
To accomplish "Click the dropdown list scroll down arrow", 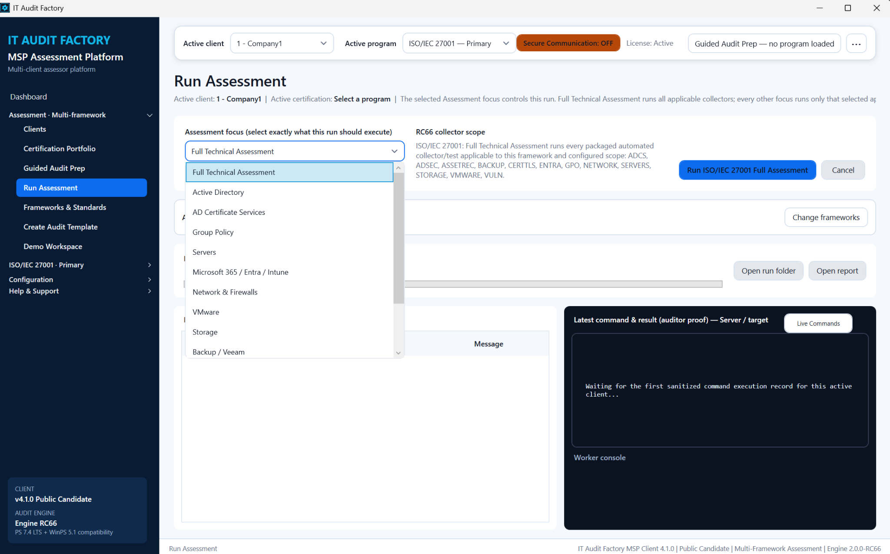I will click(x=399, y=353).
